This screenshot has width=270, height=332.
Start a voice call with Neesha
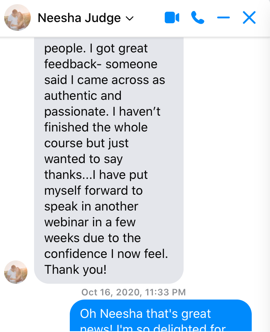[197, 18]
